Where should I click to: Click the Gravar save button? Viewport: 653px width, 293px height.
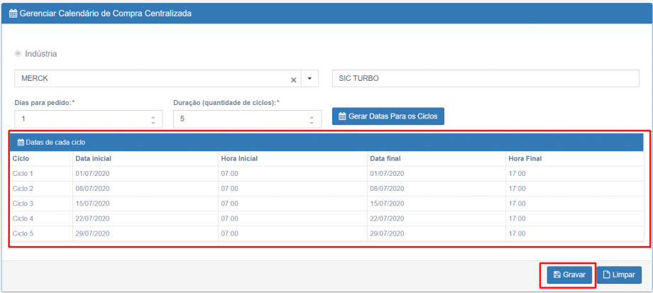[569, 275]
